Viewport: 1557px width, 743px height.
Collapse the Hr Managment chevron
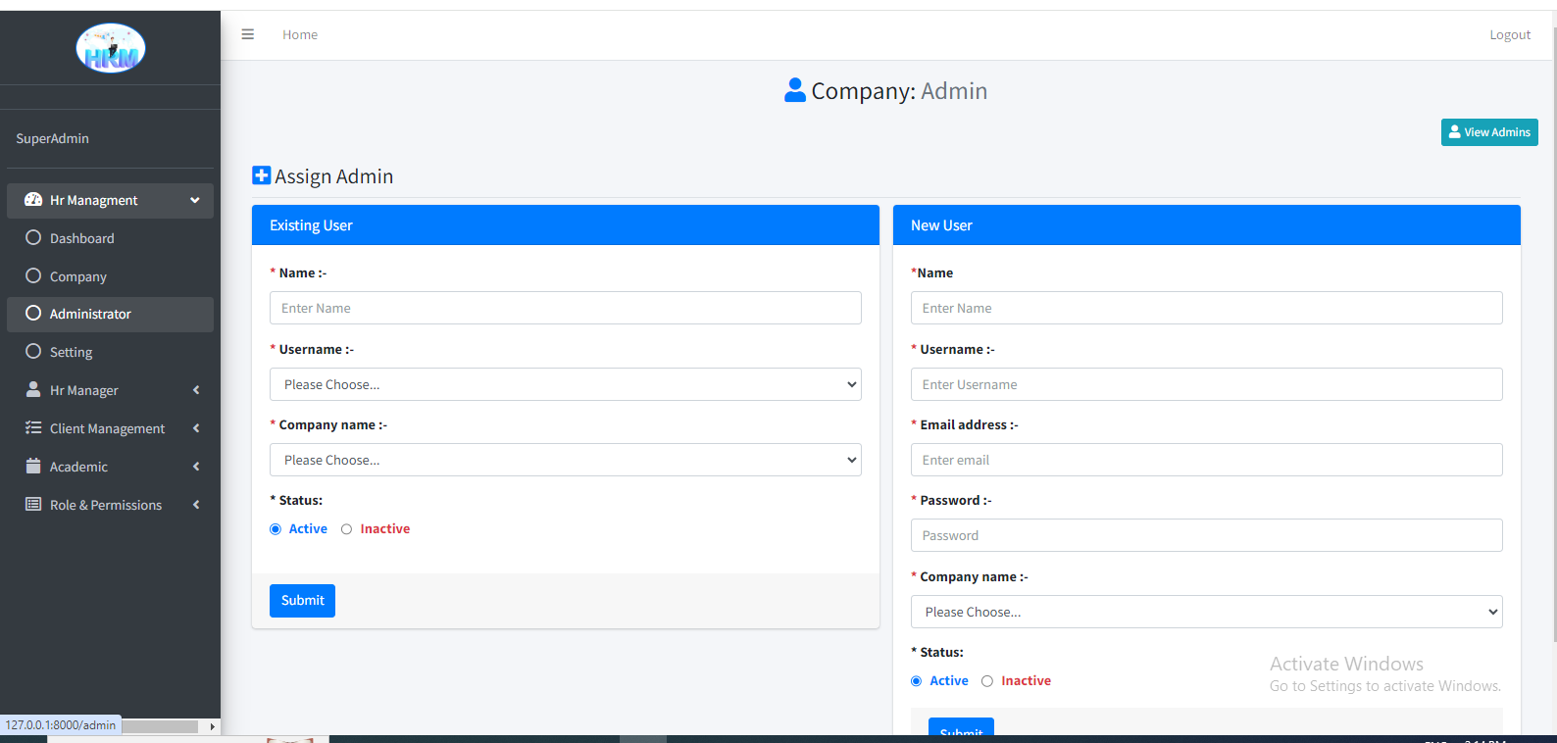[x=195, y=200]
